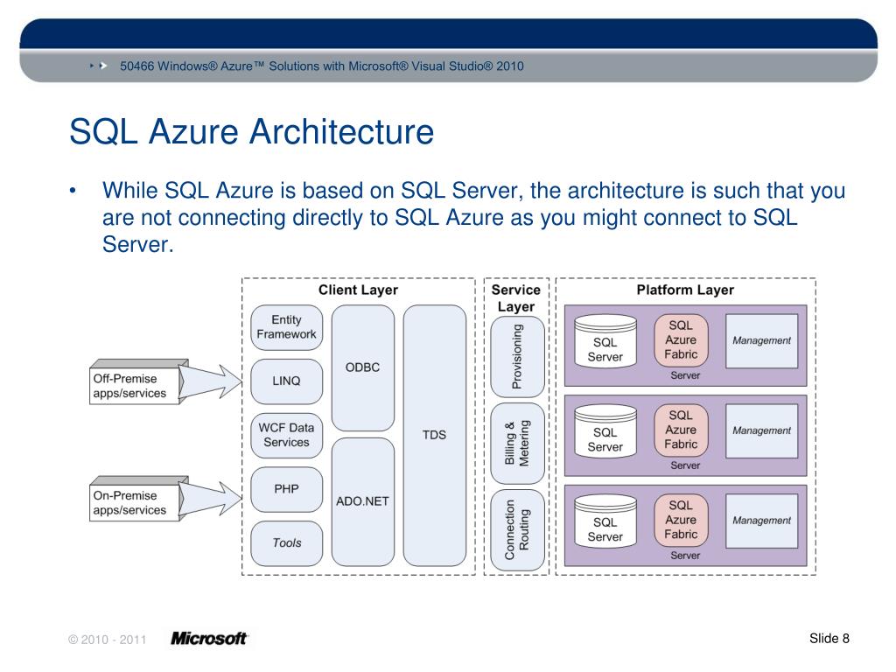Click the Service Layer heading

pos(516,298)
